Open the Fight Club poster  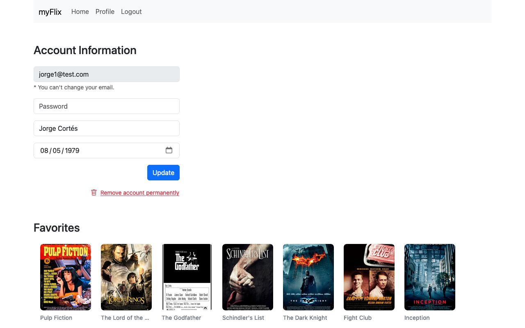(x=369, y=277)
